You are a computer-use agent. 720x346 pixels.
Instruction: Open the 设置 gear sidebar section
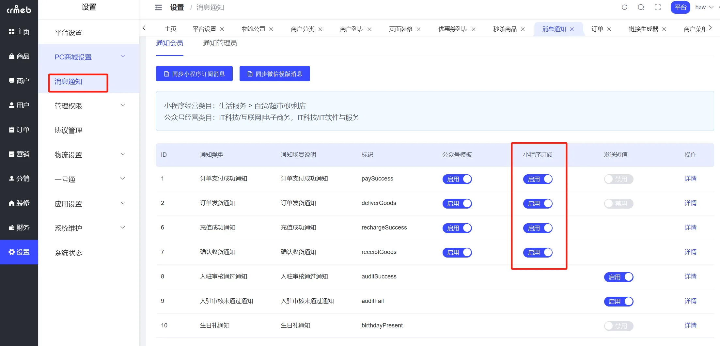[x=19, y=252]
